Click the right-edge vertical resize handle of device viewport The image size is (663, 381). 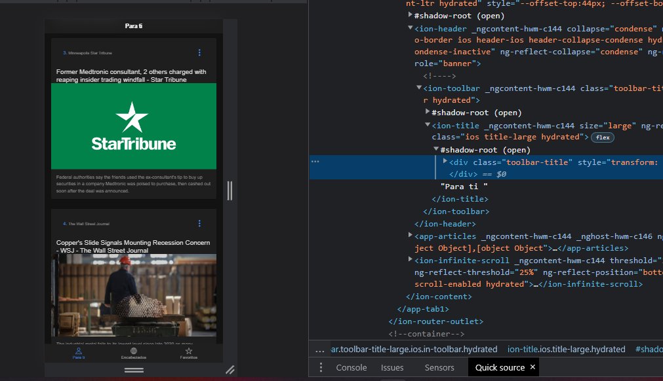230,190
